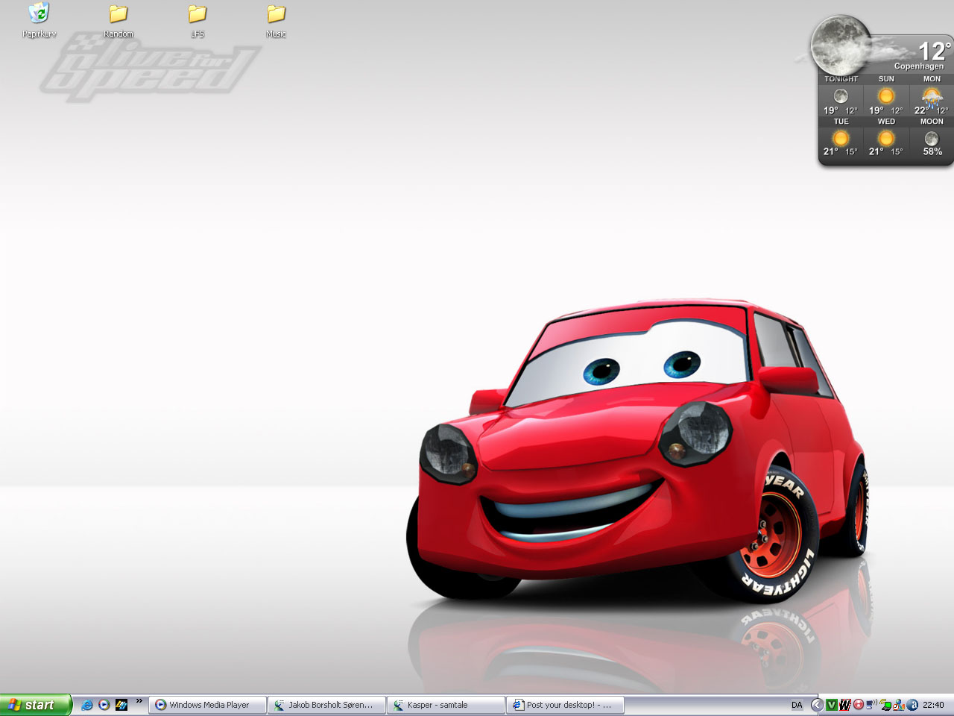Click the 58% moon phase value
The height and width of the screenshot is (716, 954).
pos(932,151)
